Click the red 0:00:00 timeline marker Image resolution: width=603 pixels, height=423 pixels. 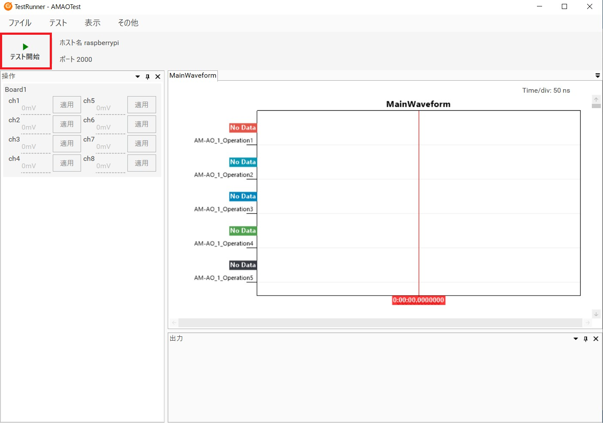419,300
